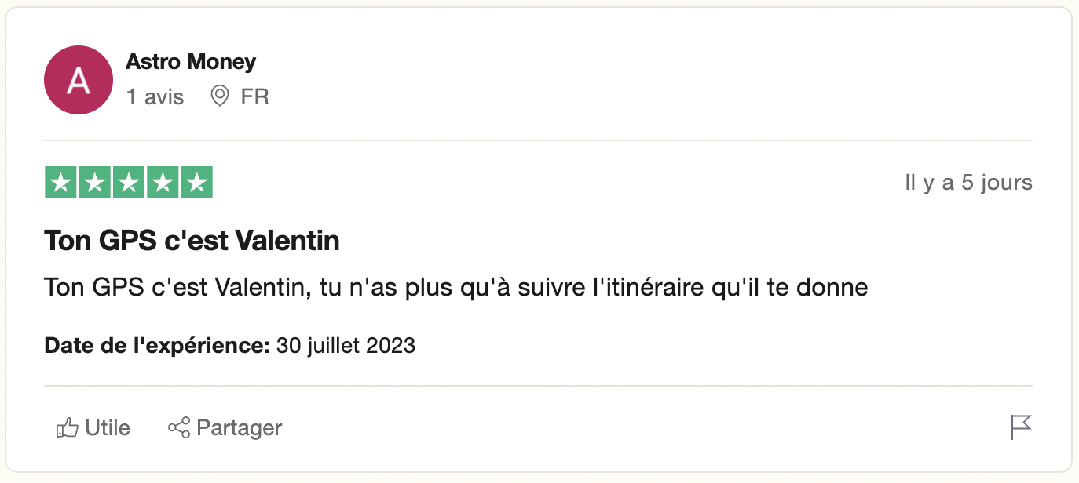
Task: Click the second green star
Action: [94, 183]
